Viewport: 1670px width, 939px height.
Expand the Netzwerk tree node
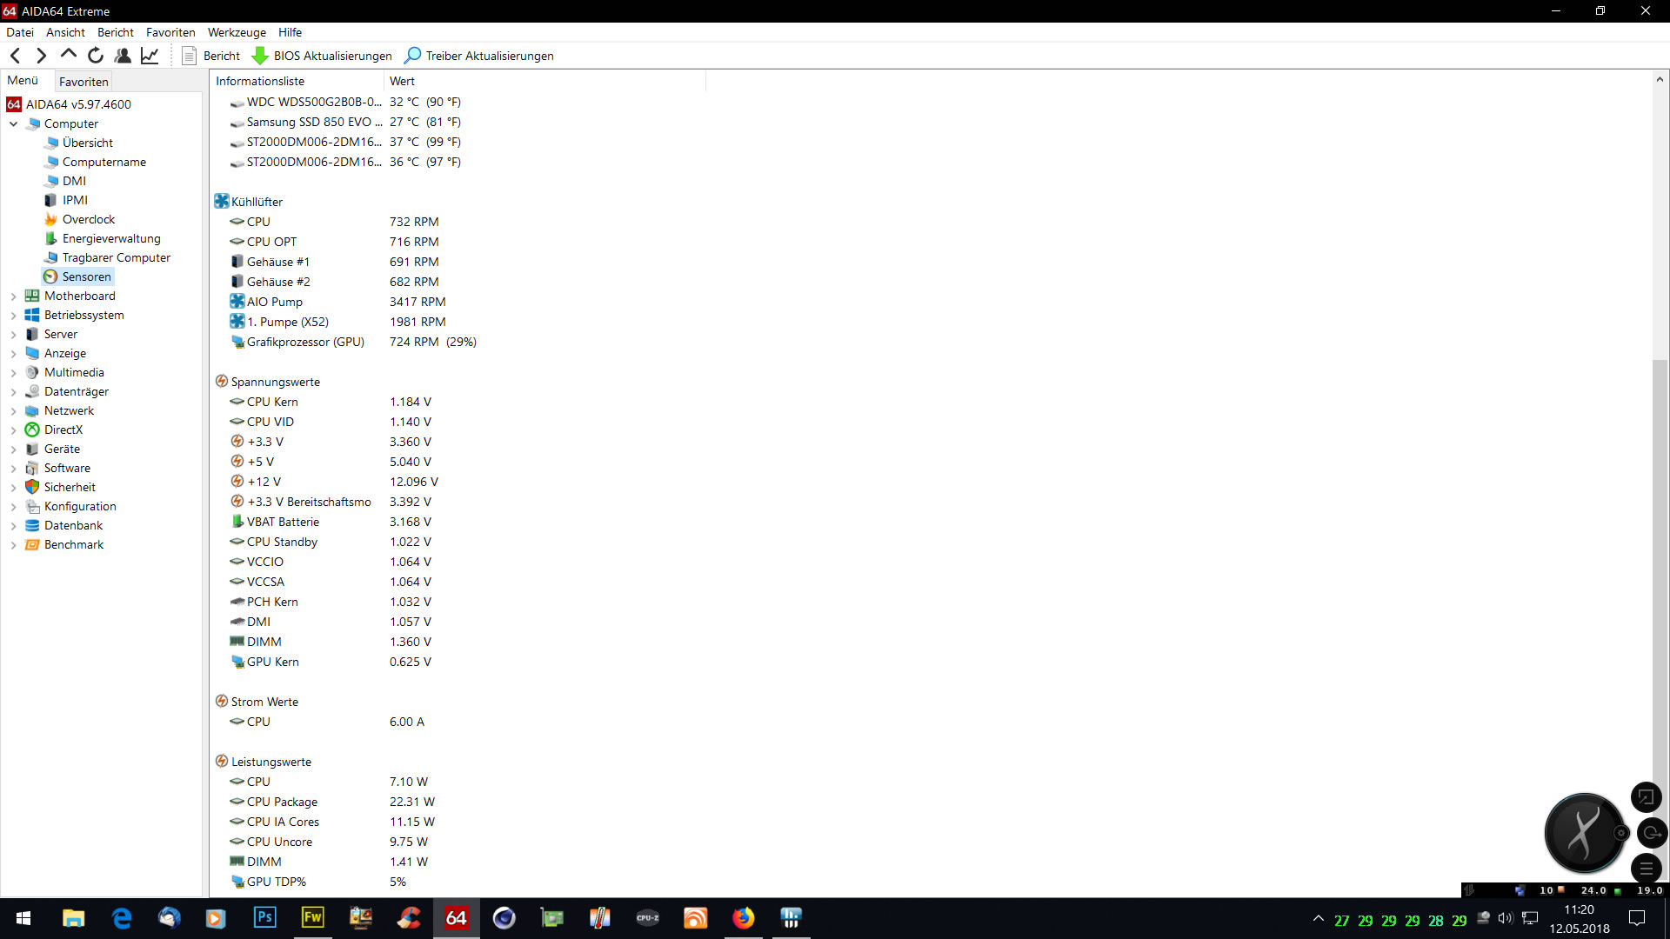14,411
